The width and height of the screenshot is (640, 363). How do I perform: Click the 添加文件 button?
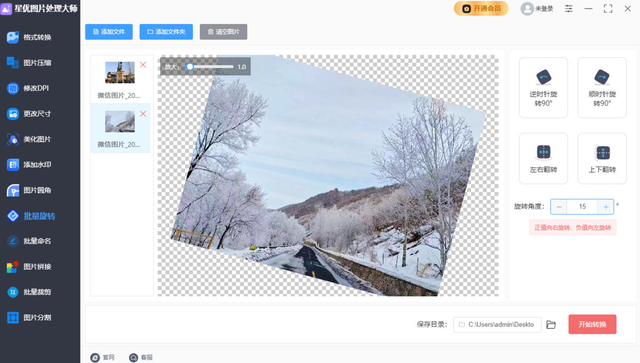[x=109, y=31]
